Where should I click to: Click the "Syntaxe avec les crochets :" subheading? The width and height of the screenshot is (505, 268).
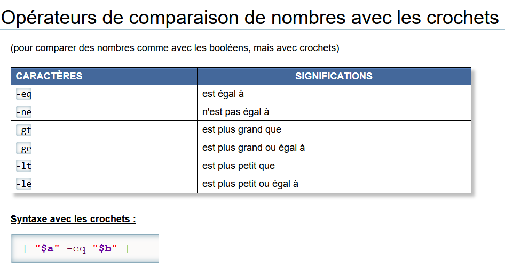coord(73,220)
